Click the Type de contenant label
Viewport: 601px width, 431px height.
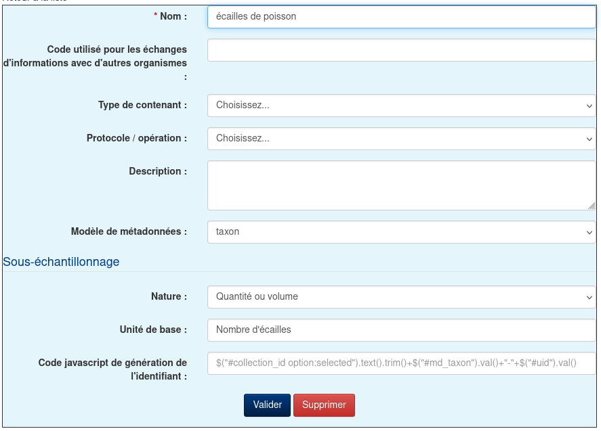tap(142, 105)
